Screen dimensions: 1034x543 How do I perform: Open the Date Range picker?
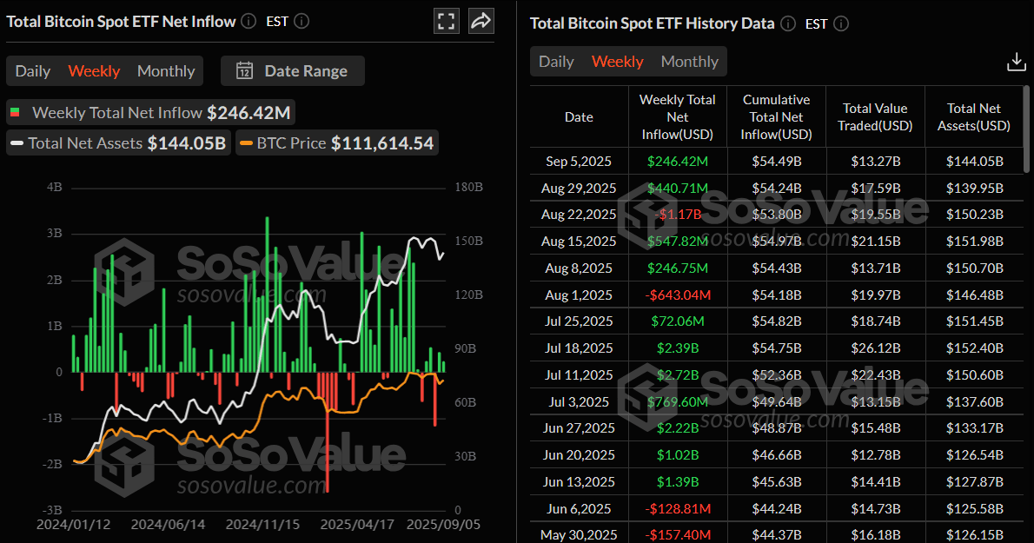coord(293,71)
